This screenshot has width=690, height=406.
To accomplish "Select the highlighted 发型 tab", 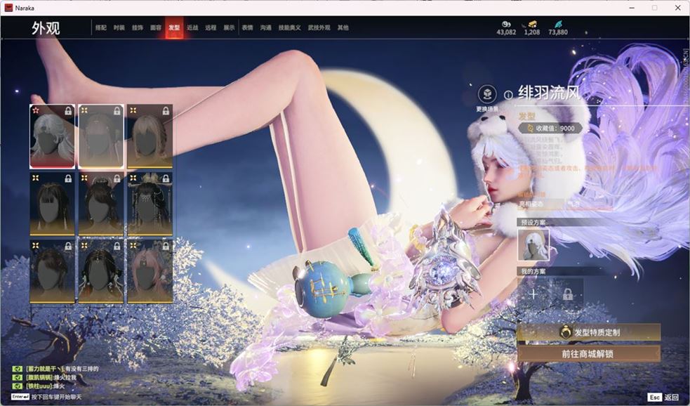I will pyautogui.click(x=174, y=27).
